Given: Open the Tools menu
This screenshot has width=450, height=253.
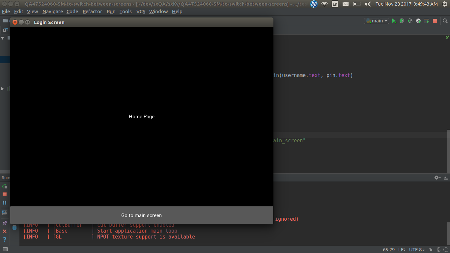Looking at the screenshot, I should click(126, 12).
